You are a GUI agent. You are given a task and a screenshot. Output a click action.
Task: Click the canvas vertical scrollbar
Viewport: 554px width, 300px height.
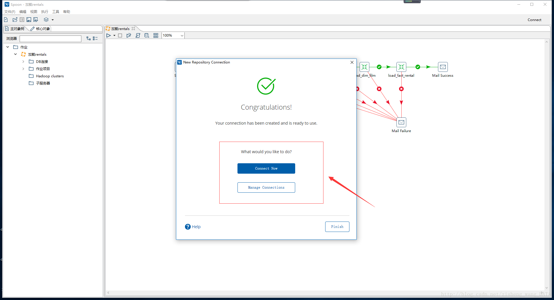click(546, 164)
